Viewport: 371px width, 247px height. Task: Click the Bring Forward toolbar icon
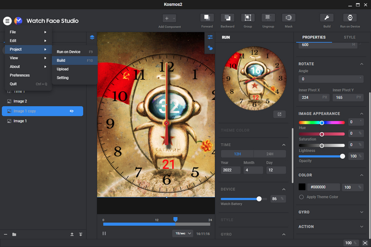click(x=207, y=18)
